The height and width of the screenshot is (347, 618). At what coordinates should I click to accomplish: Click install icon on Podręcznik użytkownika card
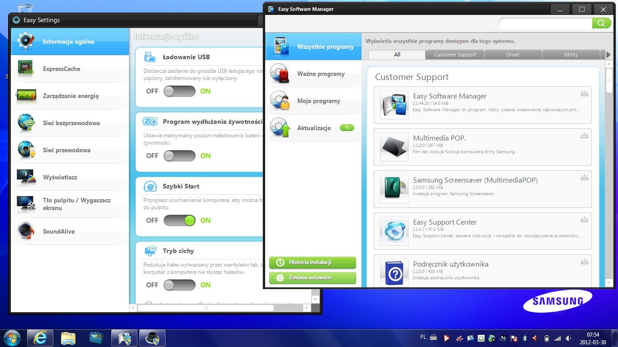point(584,262)
